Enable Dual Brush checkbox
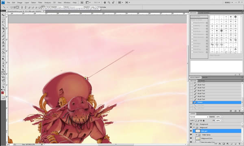Screen dimensions: 244x146 click(192, 32)
